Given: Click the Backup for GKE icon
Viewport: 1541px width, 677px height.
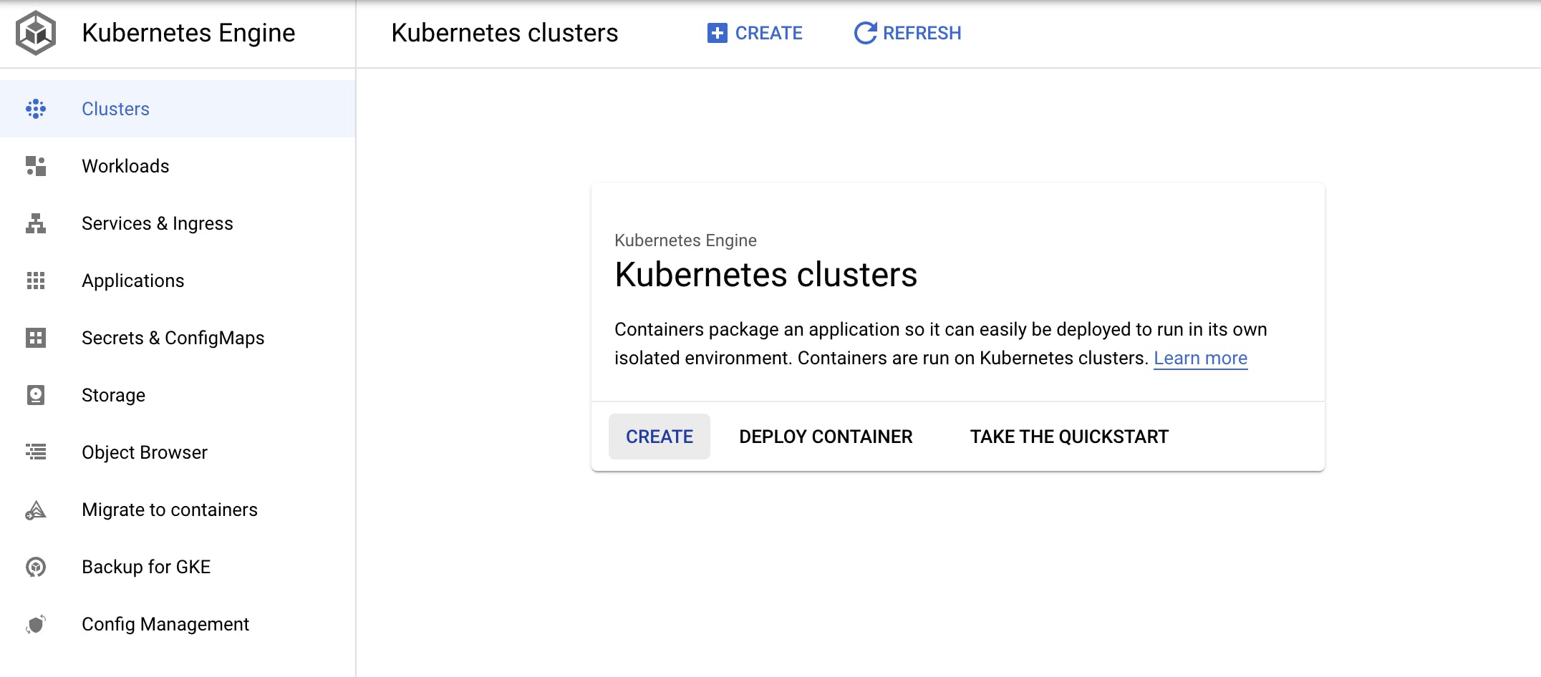Looking at the screenshot, I should click(x=36, y=567).
